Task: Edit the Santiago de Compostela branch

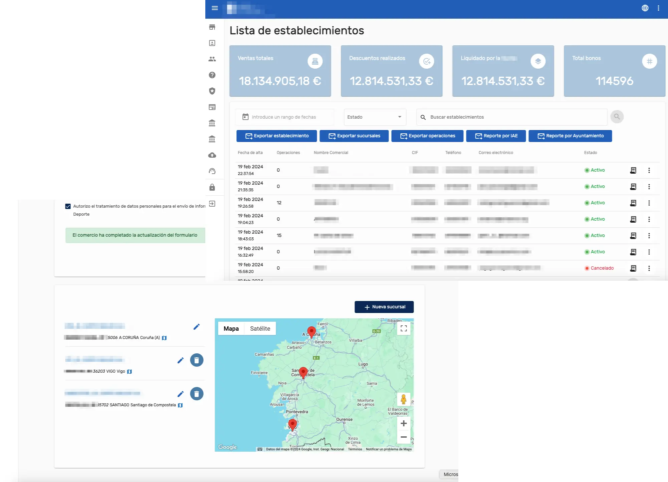Action: tap(181, 394)
